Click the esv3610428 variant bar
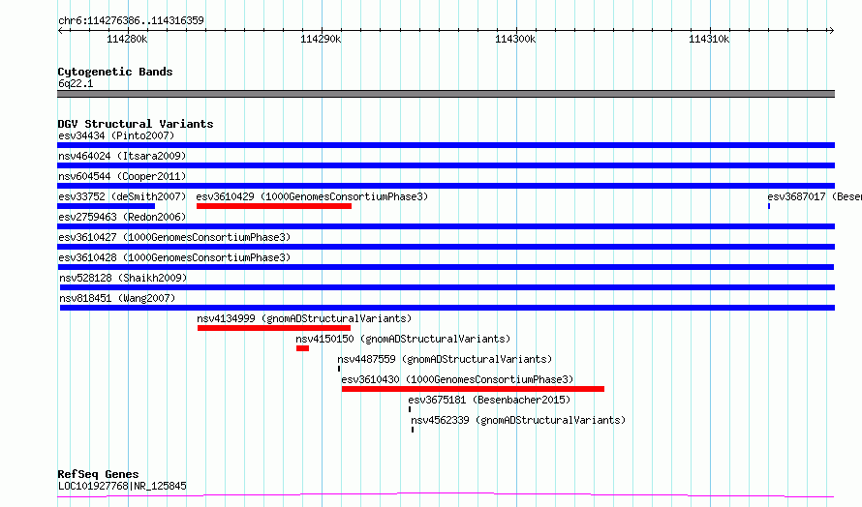This screenshot has width=862, height=507. click(446, 267)
